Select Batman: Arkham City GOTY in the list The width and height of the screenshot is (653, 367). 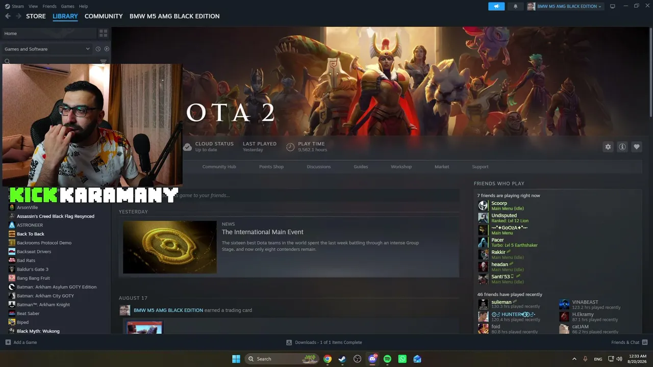(x=45, y=296)
